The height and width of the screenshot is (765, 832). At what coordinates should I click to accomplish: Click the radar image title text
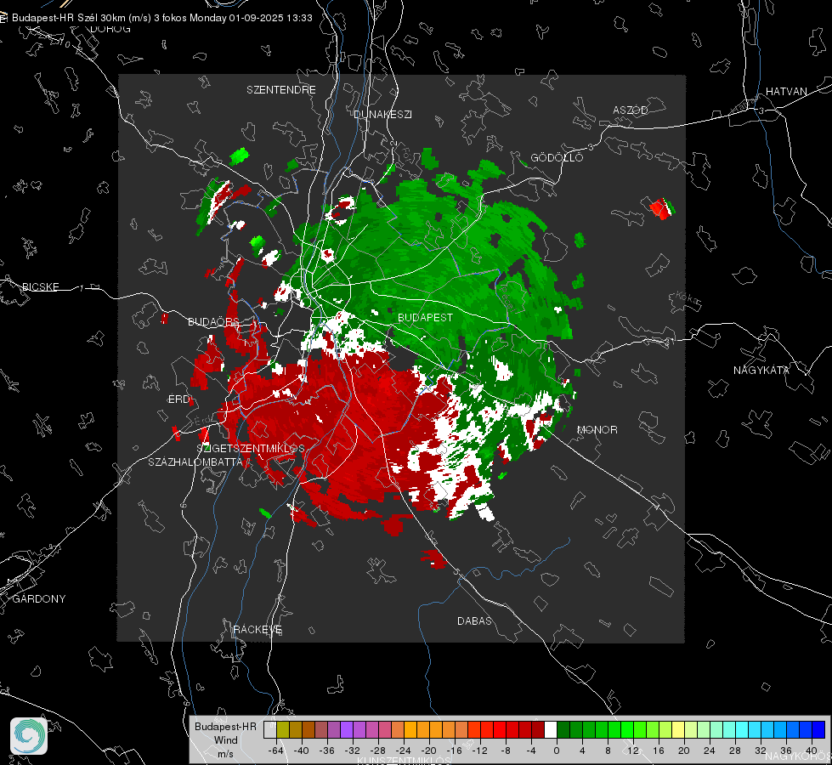pos(161,18)
